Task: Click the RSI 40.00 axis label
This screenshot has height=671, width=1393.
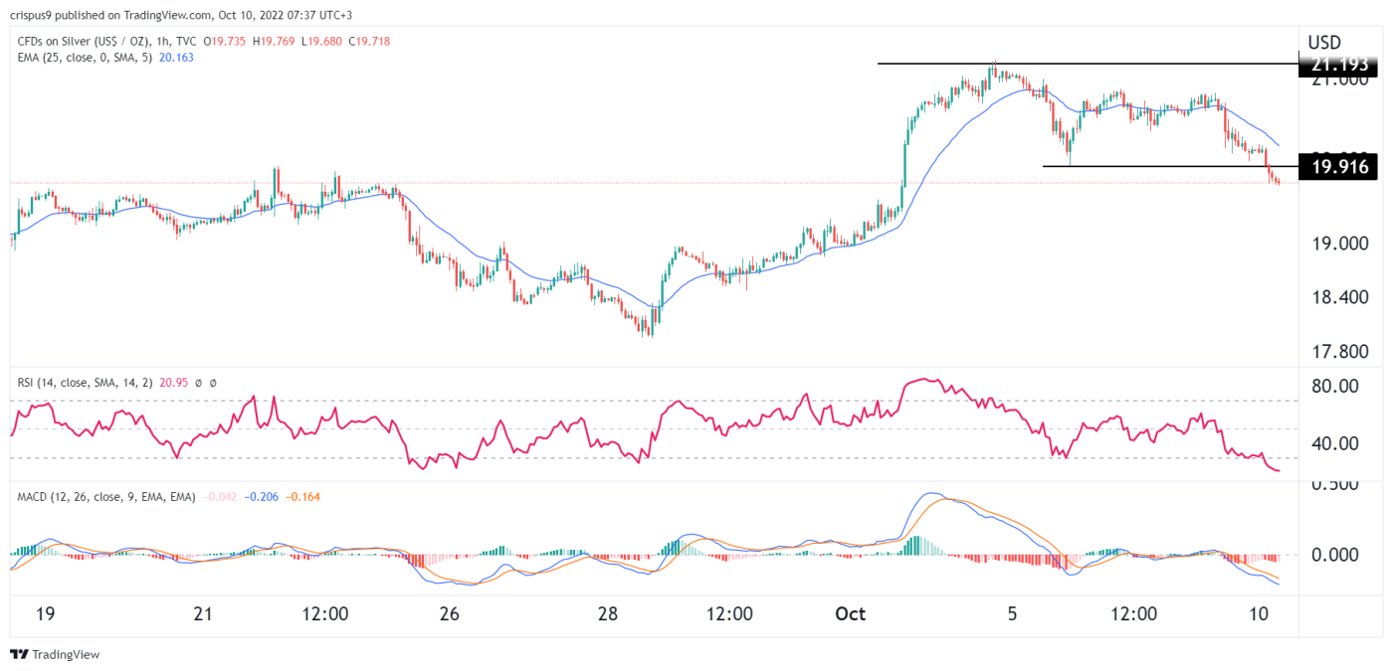Action: click(x=1333, y=443)
